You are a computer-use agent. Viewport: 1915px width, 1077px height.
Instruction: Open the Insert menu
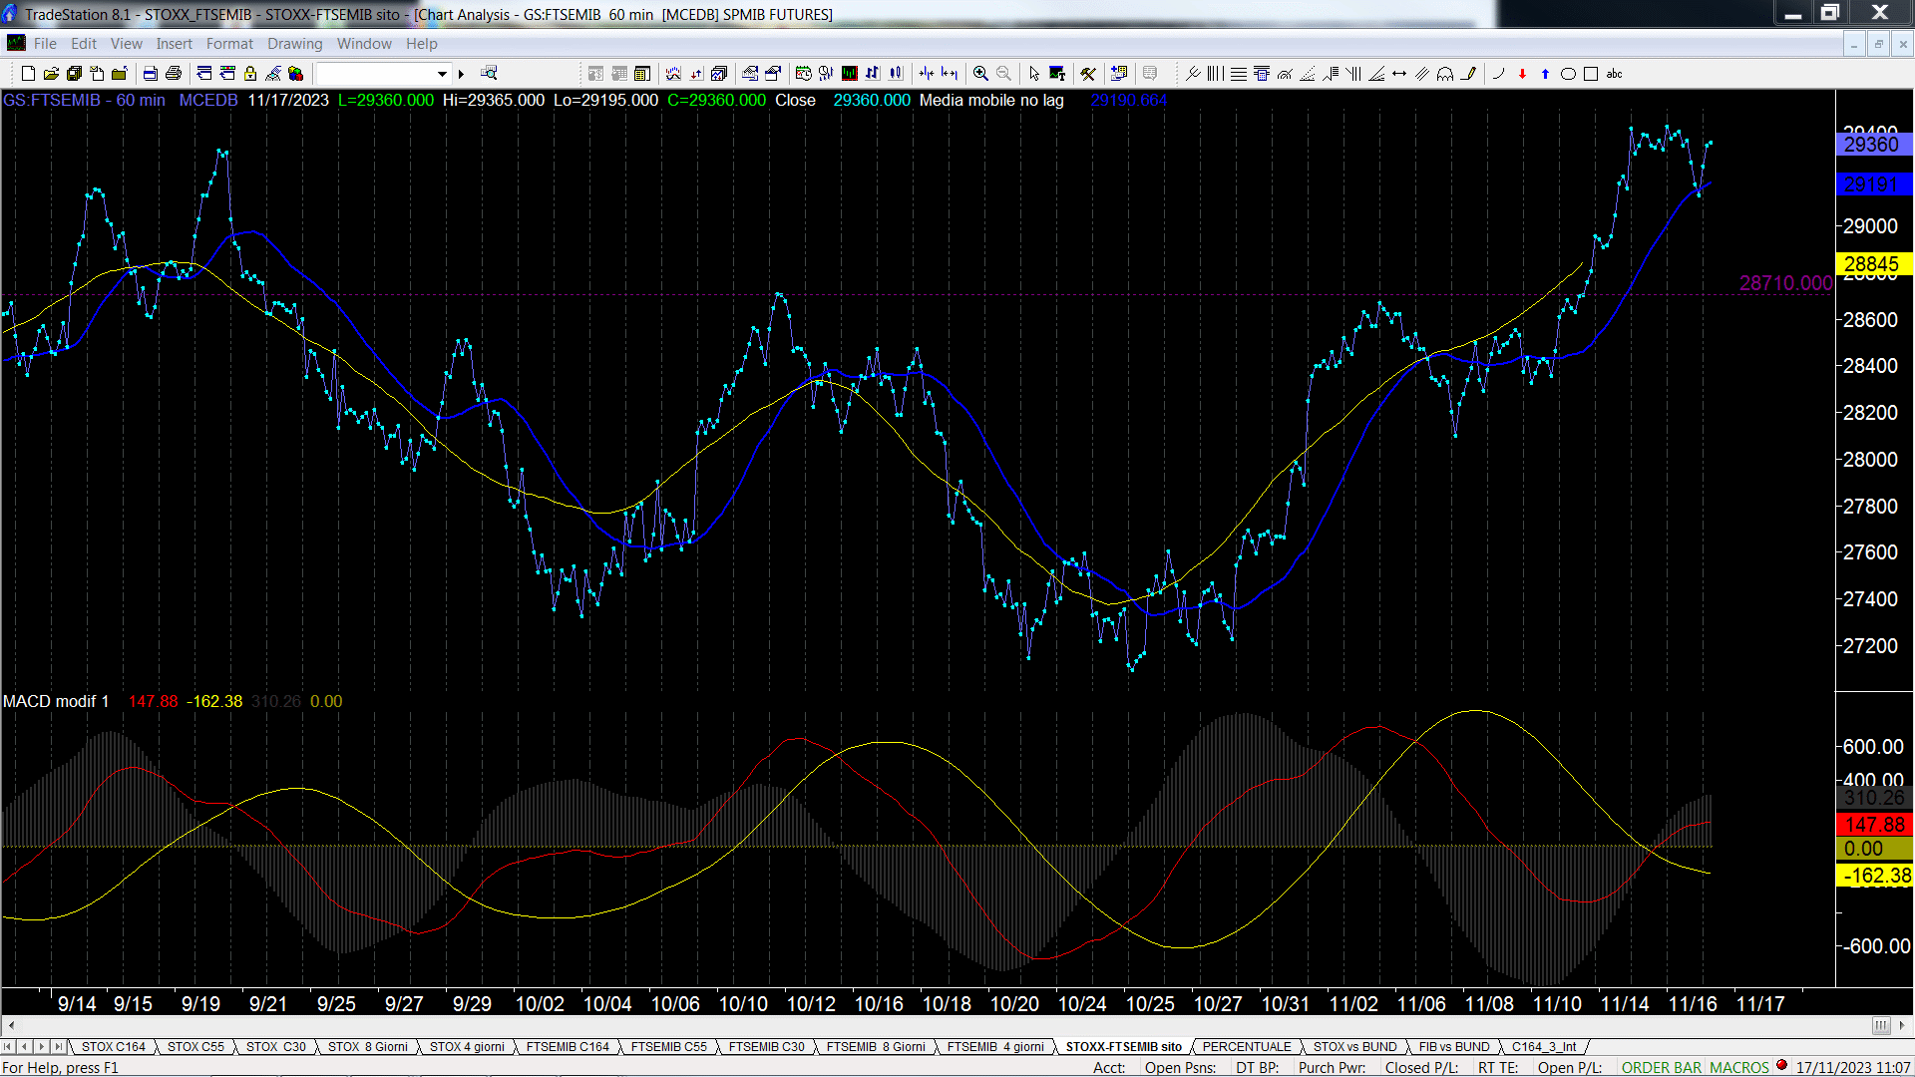[174, 44]
